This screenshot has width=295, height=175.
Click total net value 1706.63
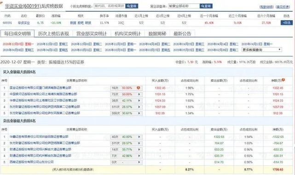(278, 170)
